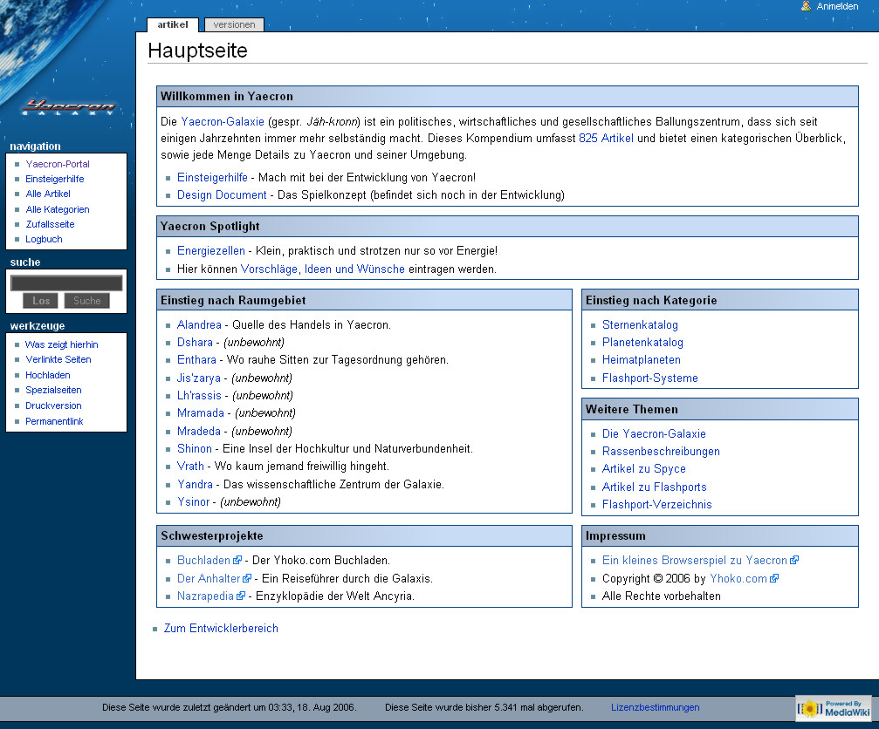Click the user icon beside Anmelden
The image size is (879, 729).
[806, 6]
